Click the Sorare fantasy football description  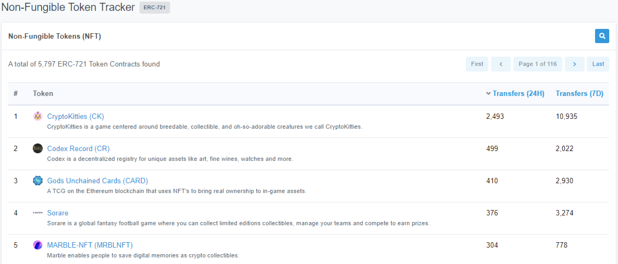point(238,224)
